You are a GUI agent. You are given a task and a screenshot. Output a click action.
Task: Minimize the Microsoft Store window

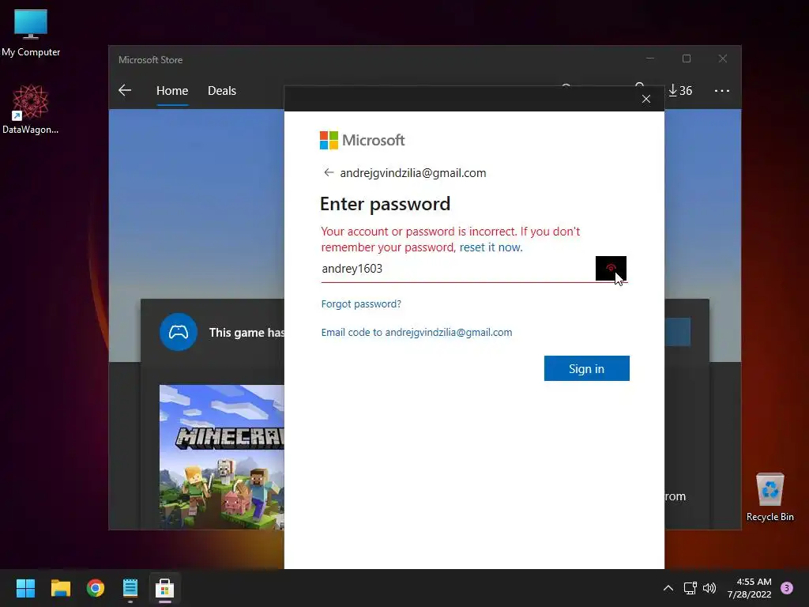[650, 58]
